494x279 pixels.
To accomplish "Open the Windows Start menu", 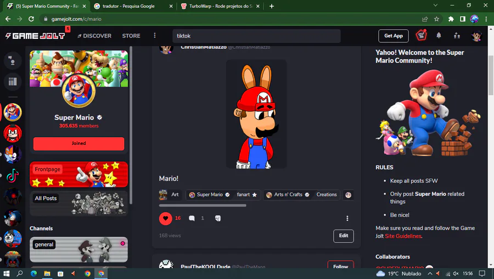I will click(6, 274).
